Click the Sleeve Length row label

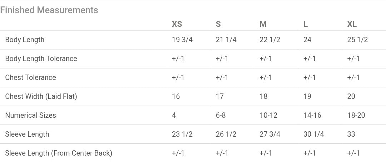[27, 134]
